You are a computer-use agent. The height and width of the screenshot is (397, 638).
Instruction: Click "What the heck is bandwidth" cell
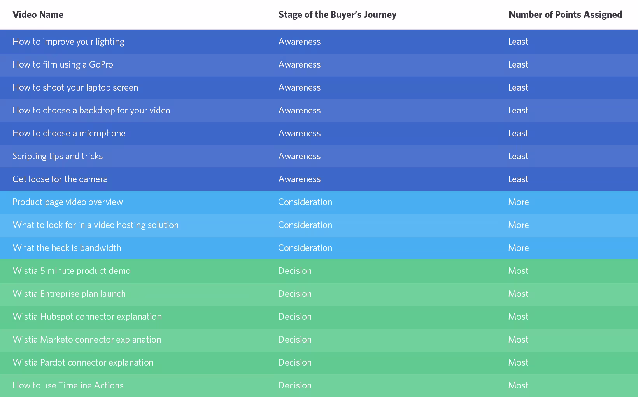[67, 248]
